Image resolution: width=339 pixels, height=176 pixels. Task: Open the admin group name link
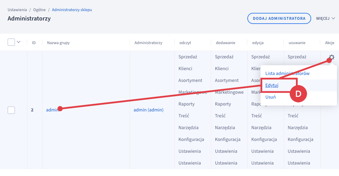click(x=52, y=110)
